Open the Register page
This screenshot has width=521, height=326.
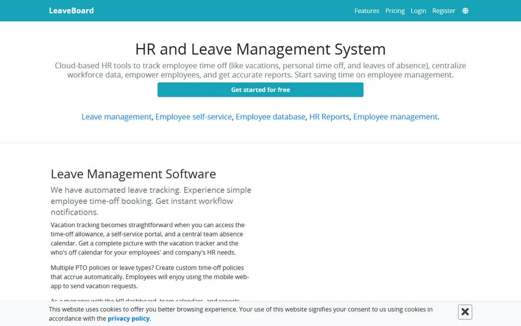(x=444, y=10)
